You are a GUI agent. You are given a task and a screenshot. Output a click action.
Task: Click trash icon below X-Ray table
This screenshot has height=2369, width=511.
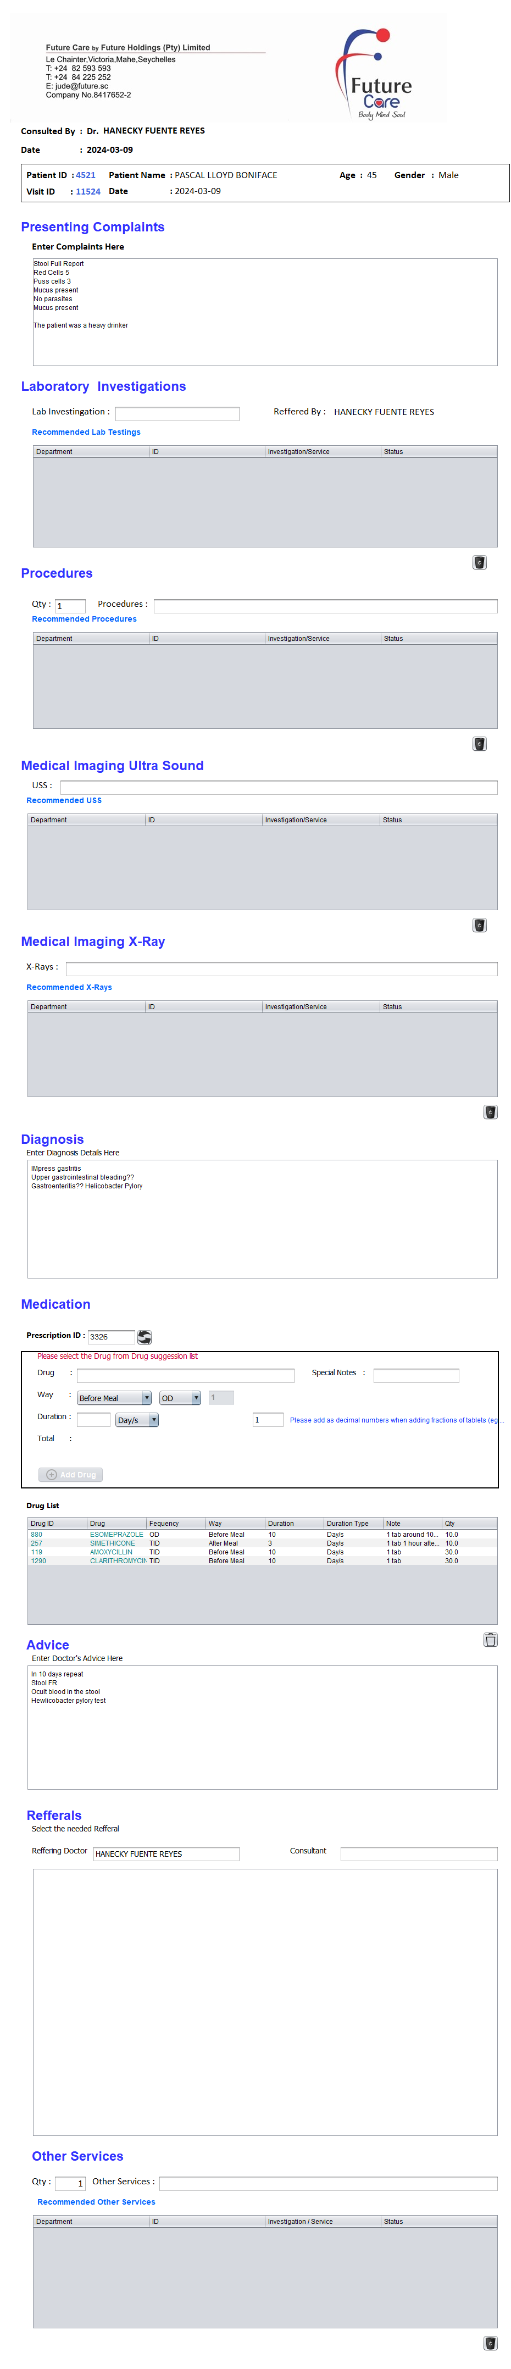pyautogui.click(x=490, y=1112)
